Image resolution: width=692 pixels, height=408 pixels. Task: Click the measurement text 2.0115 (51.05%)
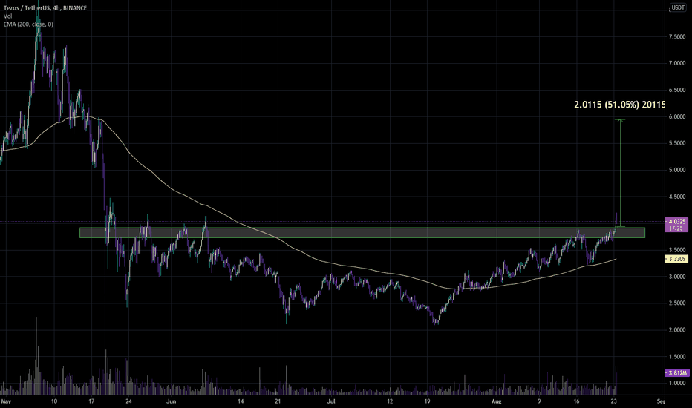(x=607, y=105)
